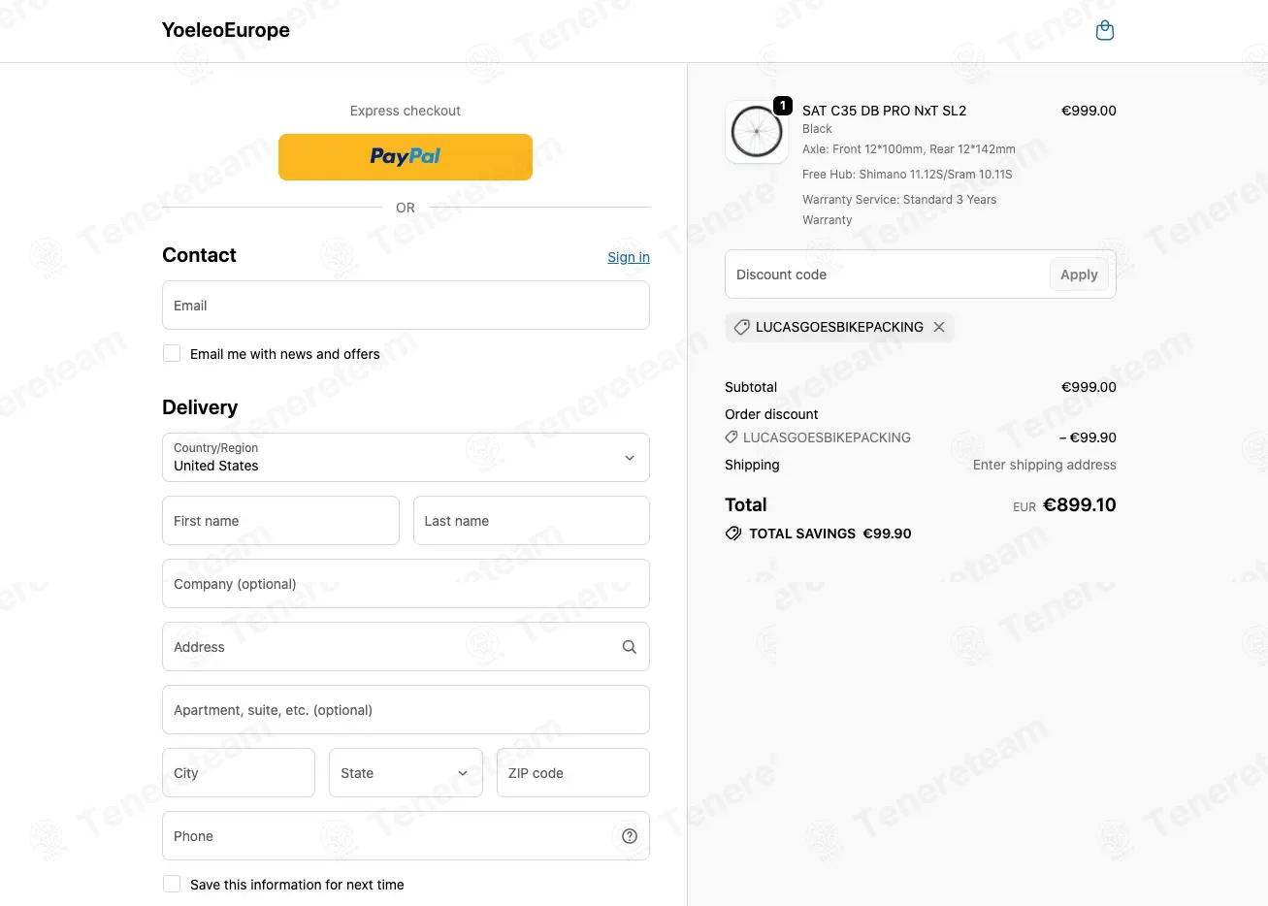Go to YoeleoEurope store home
The width and height of the screenshot is (1268, 906).
(226, 30)
